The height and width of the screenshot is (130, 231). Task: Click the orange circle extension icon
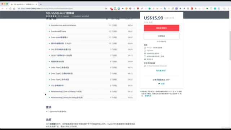[x=126, y=9]
